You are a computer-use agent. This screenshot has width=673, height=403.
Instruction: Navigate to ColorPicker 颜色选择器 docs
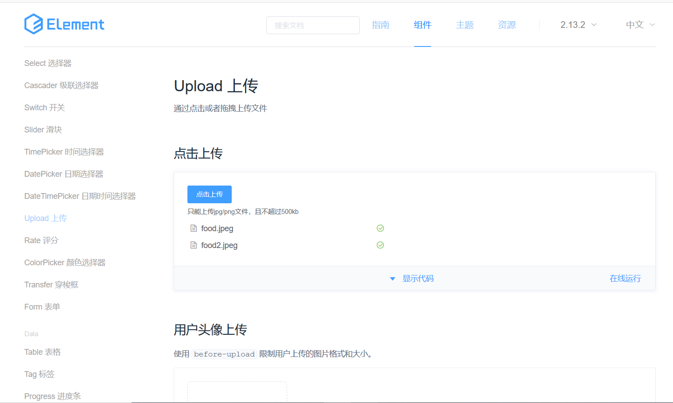tap(65, 262)
